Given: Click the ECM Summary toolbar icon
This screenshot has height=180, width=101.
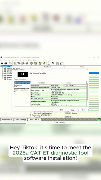Looking at the screenshot, I should tap(32, 63).
